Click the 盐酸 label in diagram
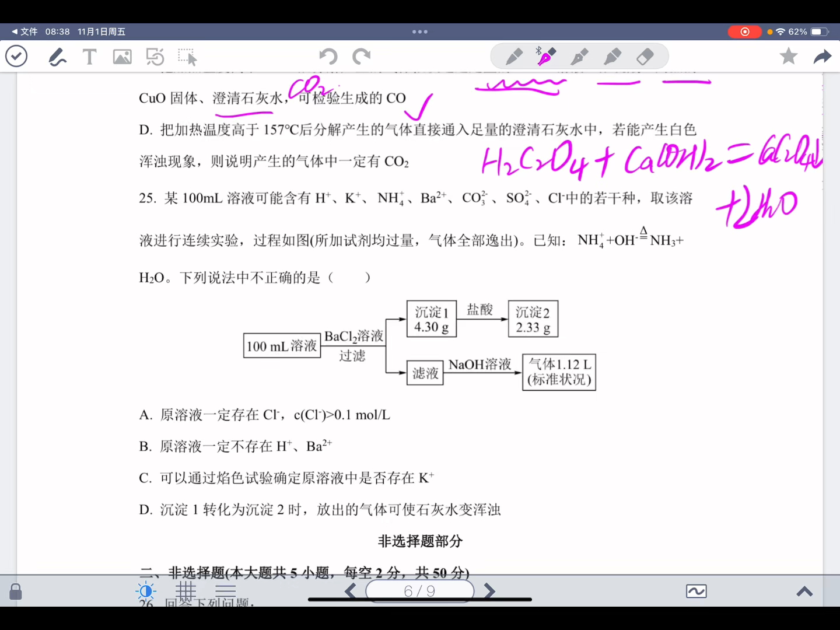This screenshot has width=840, height=630. (480, 310)
